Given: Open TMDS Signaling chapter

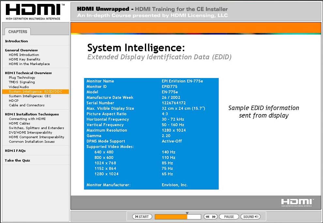Looking at the screenshot, I should (22, 82).
